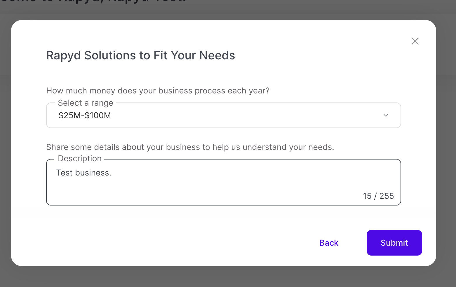The width and height of the screenshot is (456, 287).
Task: Click the 15 / 255 character counter
Action: (x=378, y=196)
